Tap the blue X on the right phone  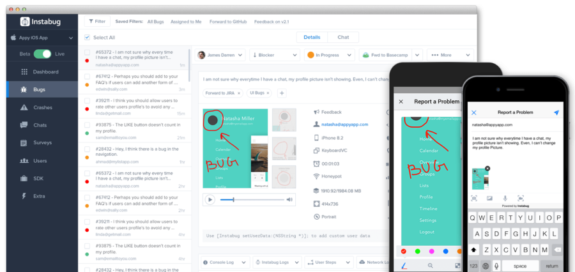click(x=474, y=112)
